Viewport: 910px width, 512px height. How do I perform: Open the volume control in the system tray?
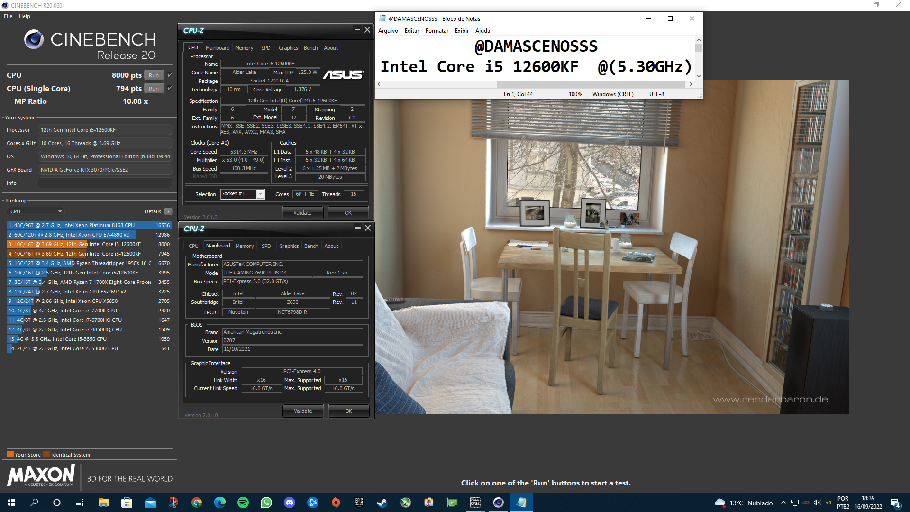[x=817, y=503]
